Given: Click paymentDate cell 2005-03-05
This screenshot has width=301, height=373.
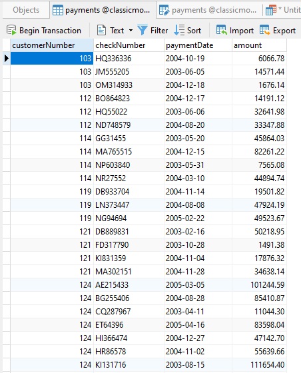Looking at the screenshot, I should pos(198,285).
